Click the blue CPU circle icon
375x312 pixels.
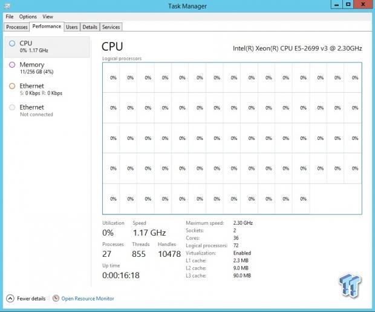(x=12, y=44)
